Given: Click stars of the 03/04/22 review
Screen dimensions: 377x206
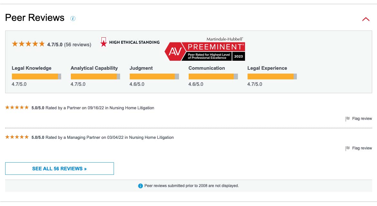Looking at the screenshot, I should click(17, 137).
